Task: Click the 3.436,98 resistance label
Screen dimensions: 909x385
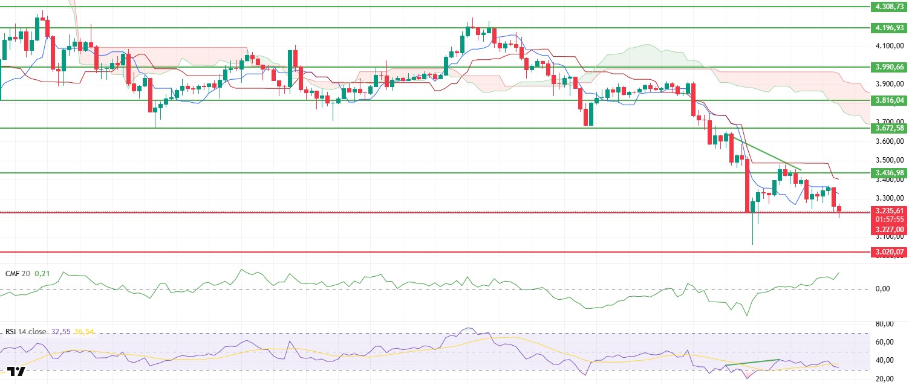Action: coord(889,173)
